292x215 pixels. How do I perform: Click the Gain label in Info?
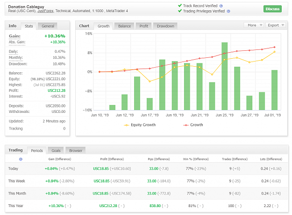pyautogui.click(x=14, y=36)
